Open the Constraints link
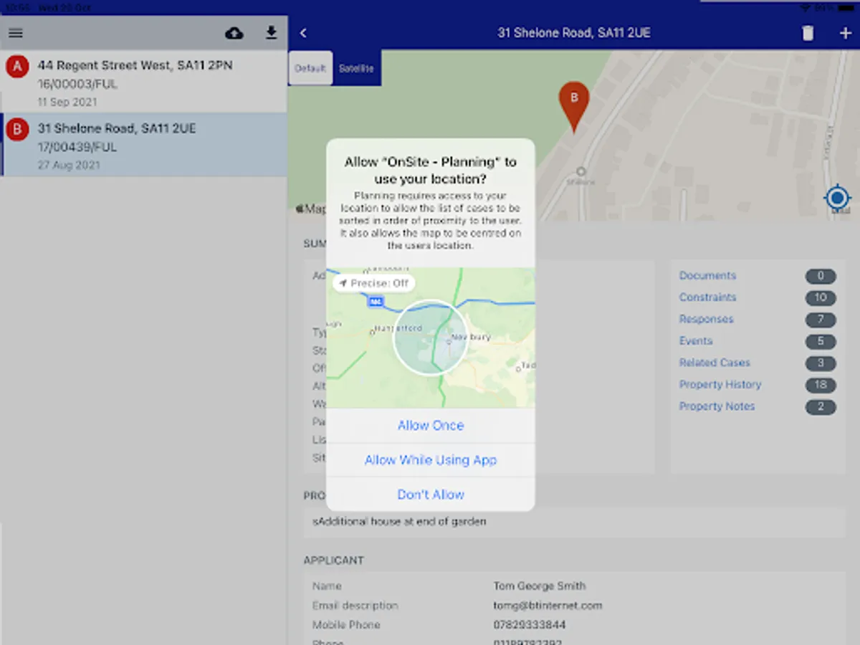860x645 pixels. click(707, 297)
